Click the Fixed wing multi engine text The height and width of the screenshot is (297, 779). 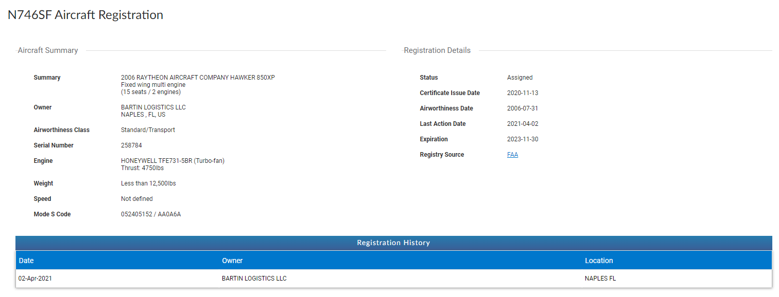[153, 85]
